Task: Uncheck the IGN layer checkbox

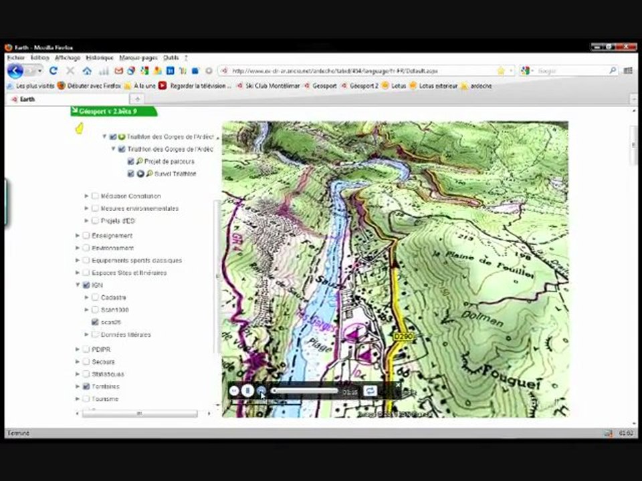Action: pyautogui.click(x=86, y=285)
